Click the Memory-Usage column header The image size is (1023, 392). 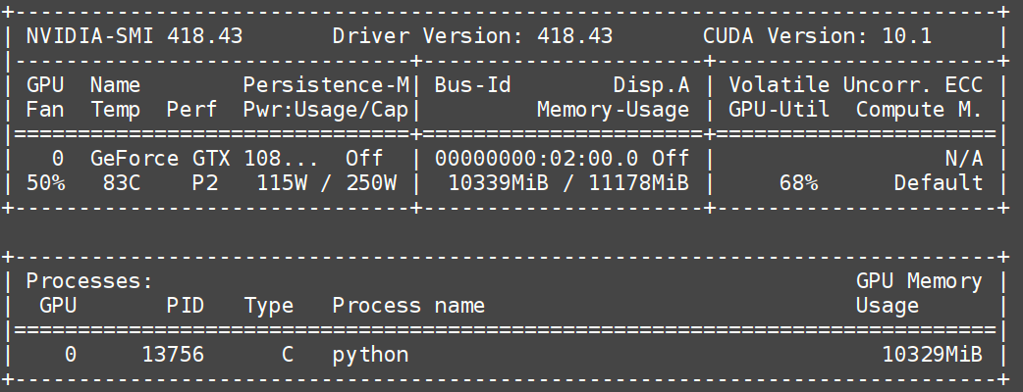pos(613,110)
